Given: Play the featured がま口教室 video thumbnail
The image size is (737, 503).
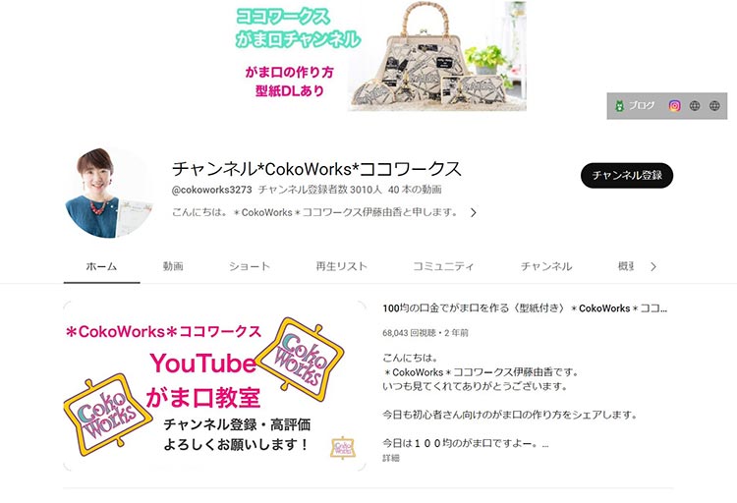Looking at the screenshot, I should click(214, 385).
